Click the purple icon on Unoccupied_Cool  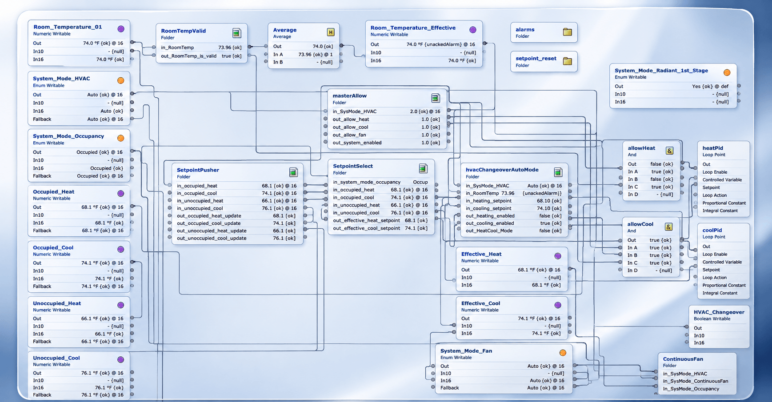point(121,360)
